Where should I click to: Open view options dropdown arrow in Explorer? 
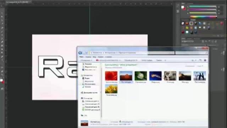click(196, 60)
